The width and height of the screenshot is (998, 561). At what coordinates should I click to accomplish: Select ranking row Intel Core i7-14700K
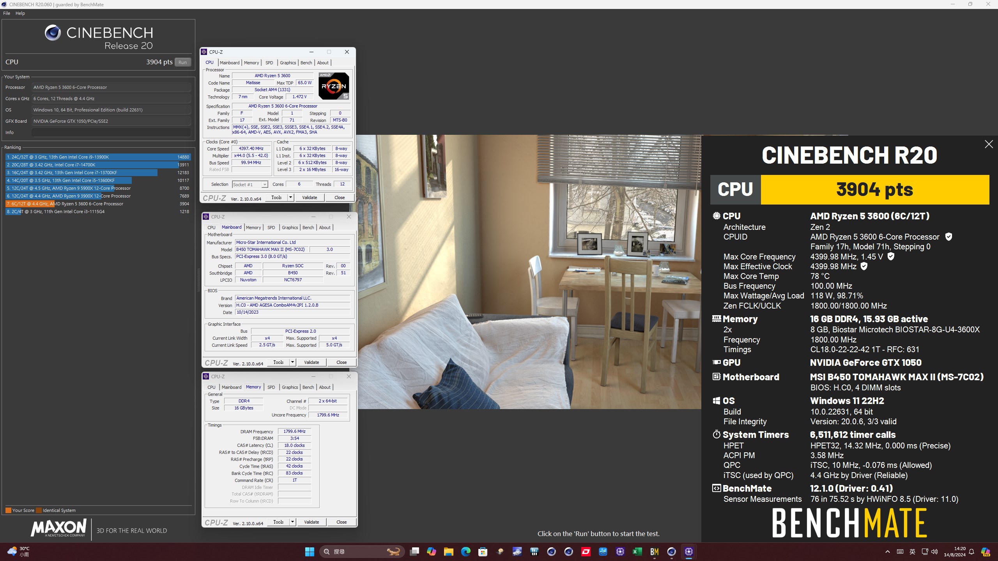98,165
